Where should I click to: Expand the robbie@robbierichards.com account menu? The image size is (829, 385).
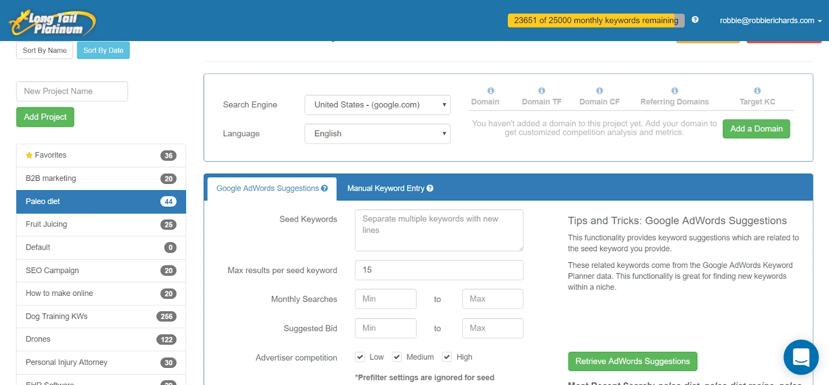(x=770, y=21)
